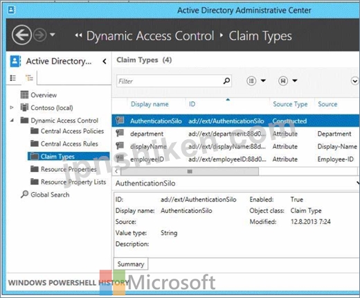Select the AuthenticationSilo claim type row
Screen dimensions: 360x298
235,121
